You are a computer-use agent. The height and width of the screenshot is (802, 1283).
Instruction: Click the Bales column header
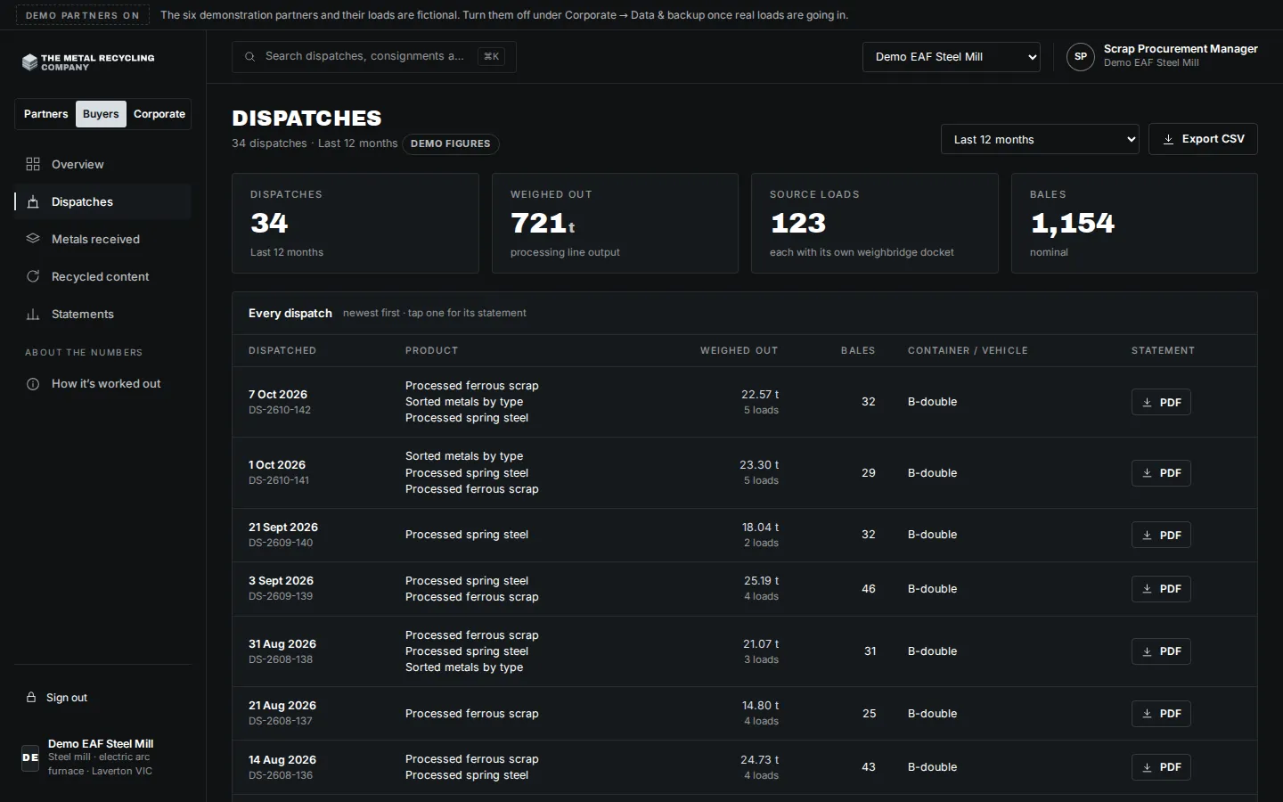858,351
